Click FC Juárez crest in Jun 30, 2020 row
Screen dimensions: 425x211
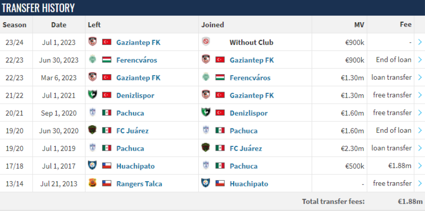[x=93, y=130]
